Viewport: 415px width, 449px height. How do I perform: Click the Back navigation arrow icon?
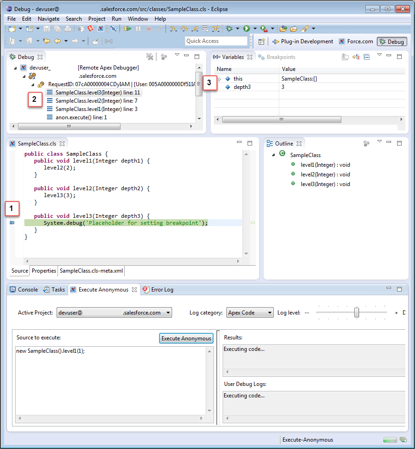click(x=58, y=41)
